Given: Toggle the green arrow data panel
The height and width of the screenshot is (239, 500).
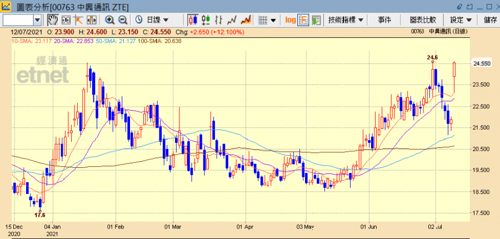Looking at the screenshot, I should click(316, 20).
